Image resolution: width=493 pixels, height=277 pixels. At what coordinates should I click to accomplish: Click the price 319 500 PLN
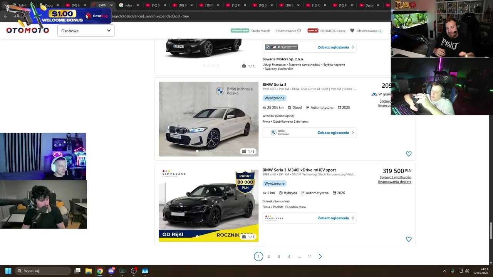(x=397, y=171)
